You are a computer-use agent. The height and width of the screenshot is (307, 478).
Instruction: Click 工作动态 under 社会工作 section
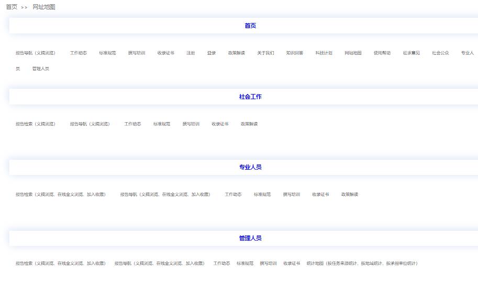[x=132, y=124]
